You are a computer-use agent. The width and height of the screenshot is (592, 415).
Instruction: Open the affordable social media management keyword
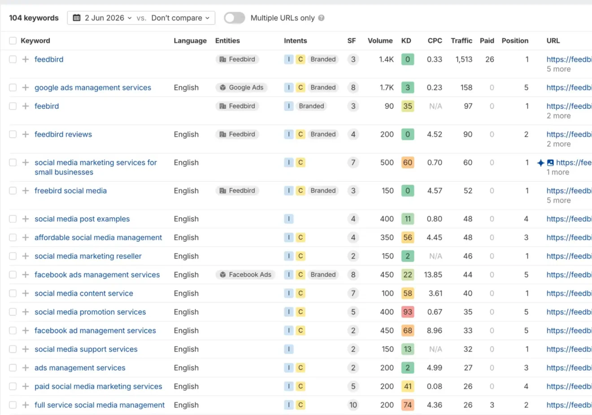click(x=98, y=238)
